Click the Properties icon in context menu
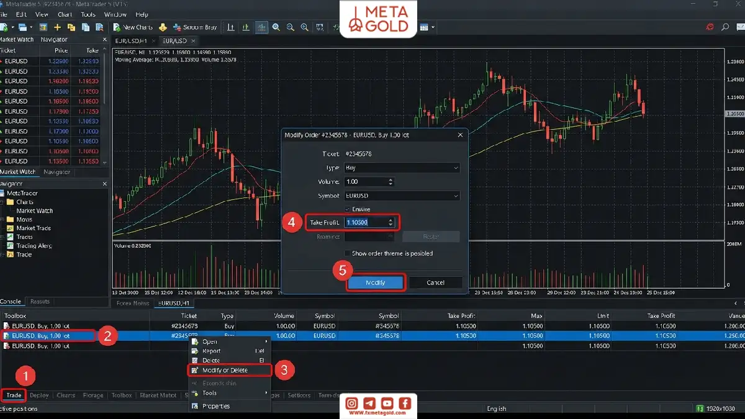Image resolution: width=745 pixels, height=419 pixels. [194, 406]
